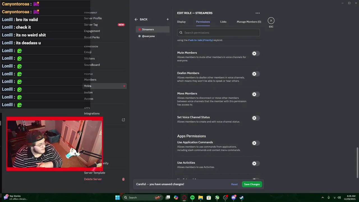Open Opera GX browser from taskbar
359x202 pixels.
coord(184,198)
